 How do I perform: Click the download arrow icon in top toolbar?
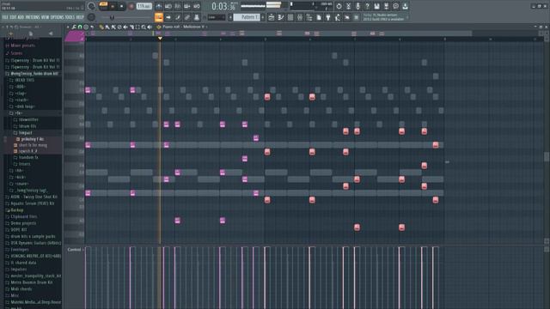[x=405, y=6]
